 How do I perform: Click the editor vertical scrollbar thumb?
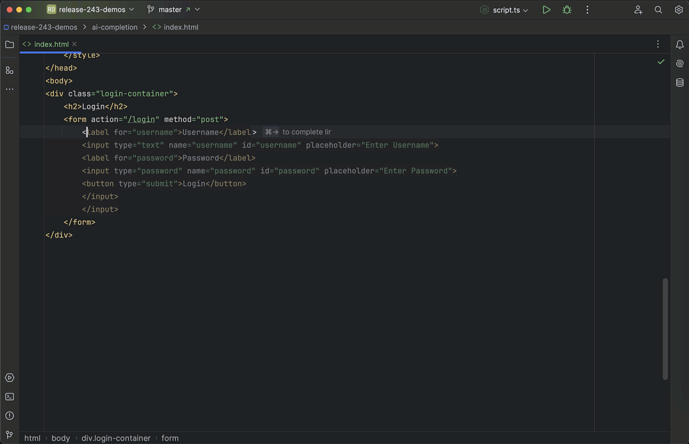pyautogui.click(x=665, y=329)
